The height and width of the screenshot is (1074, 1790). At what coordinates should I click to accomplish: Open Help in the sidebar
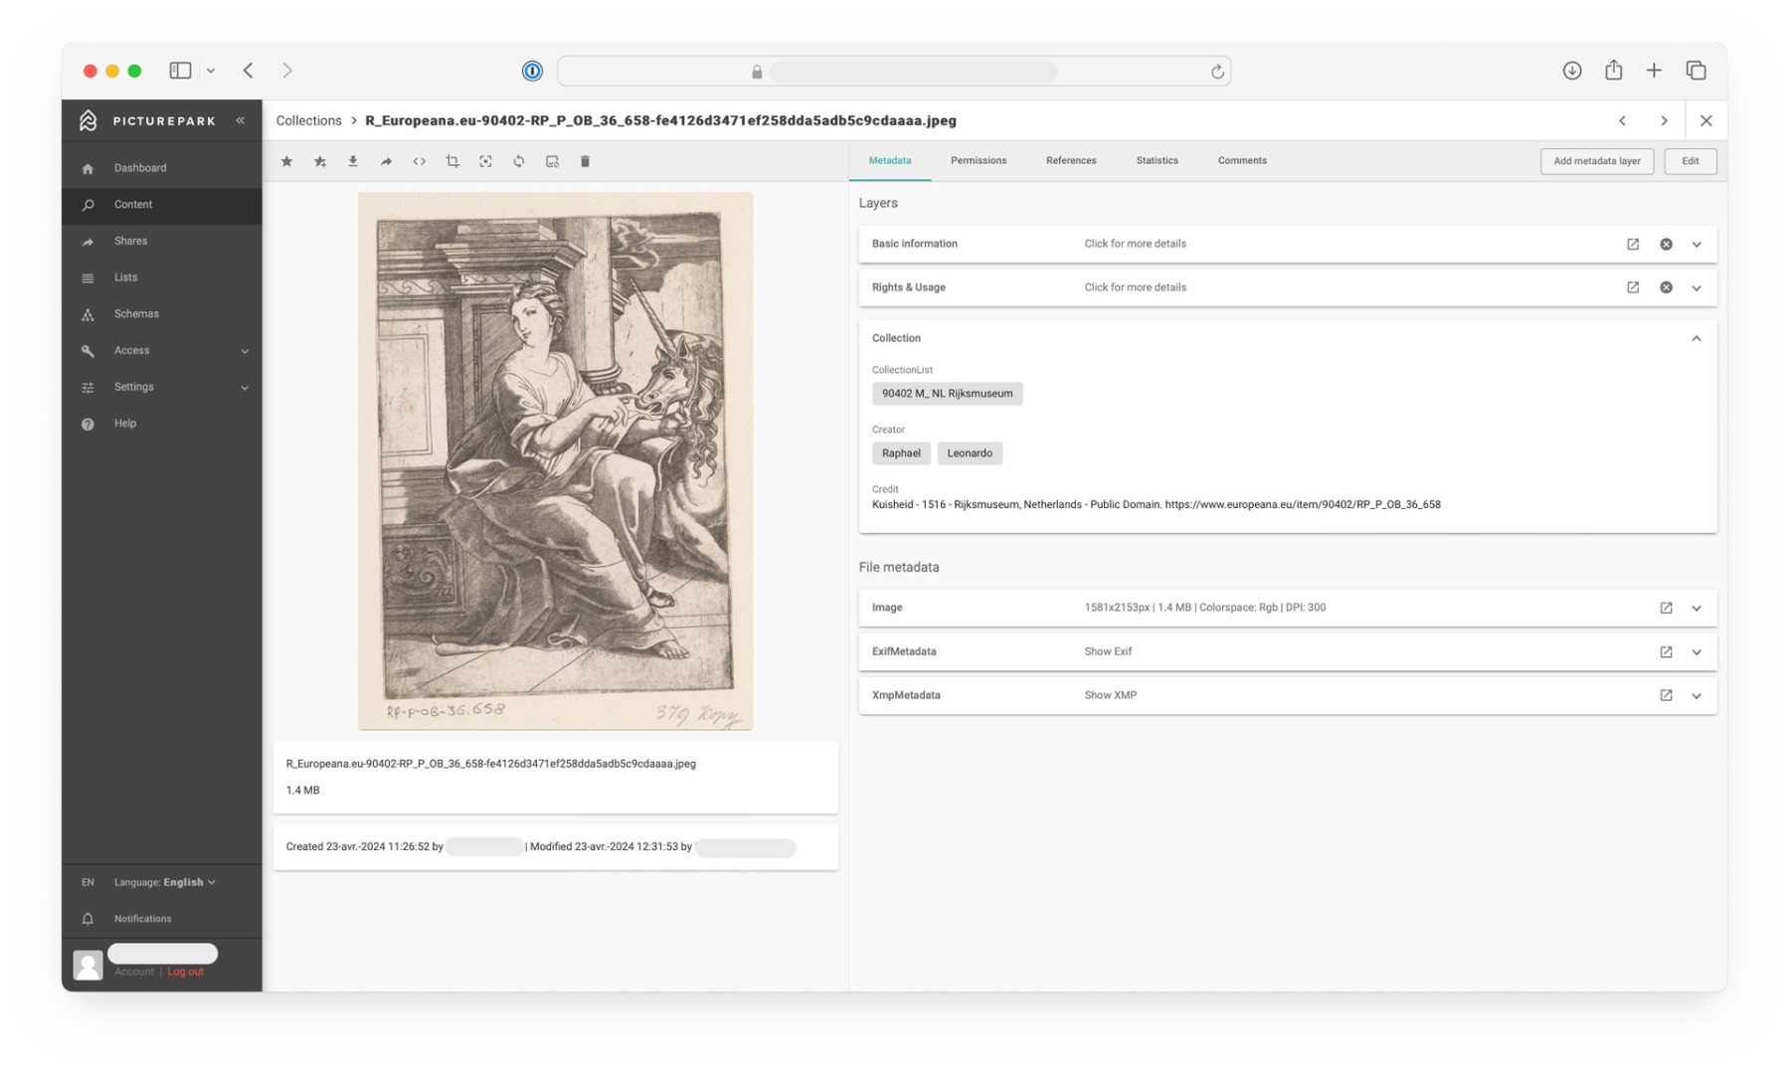(x=162, y=424)
